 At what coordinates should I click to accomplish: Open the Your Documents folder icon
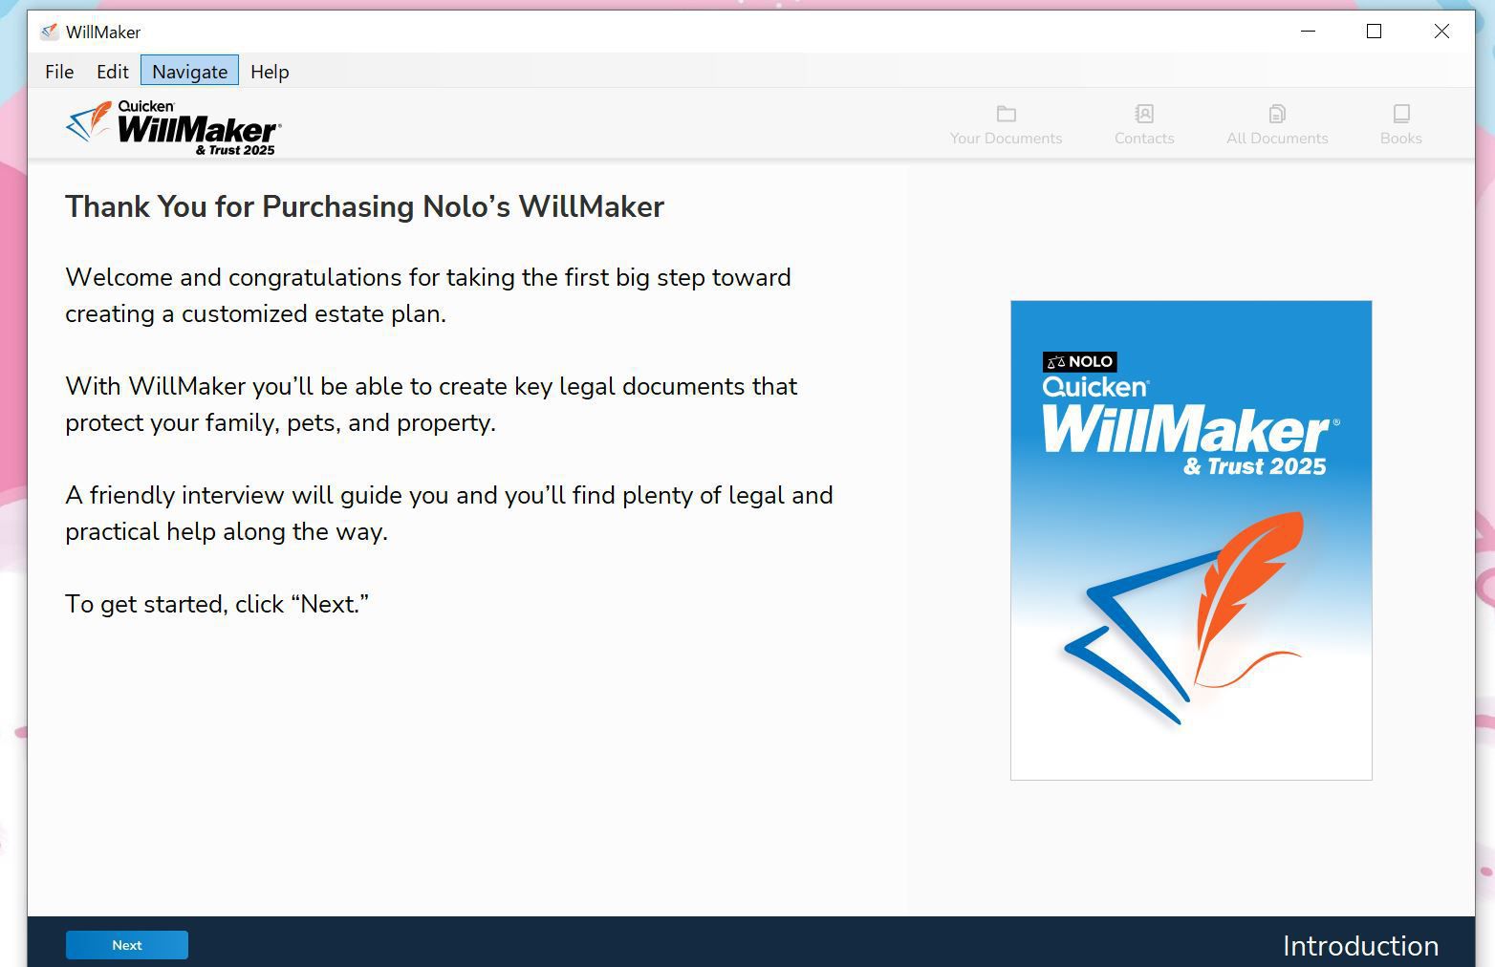click(x=1006, y=115)
